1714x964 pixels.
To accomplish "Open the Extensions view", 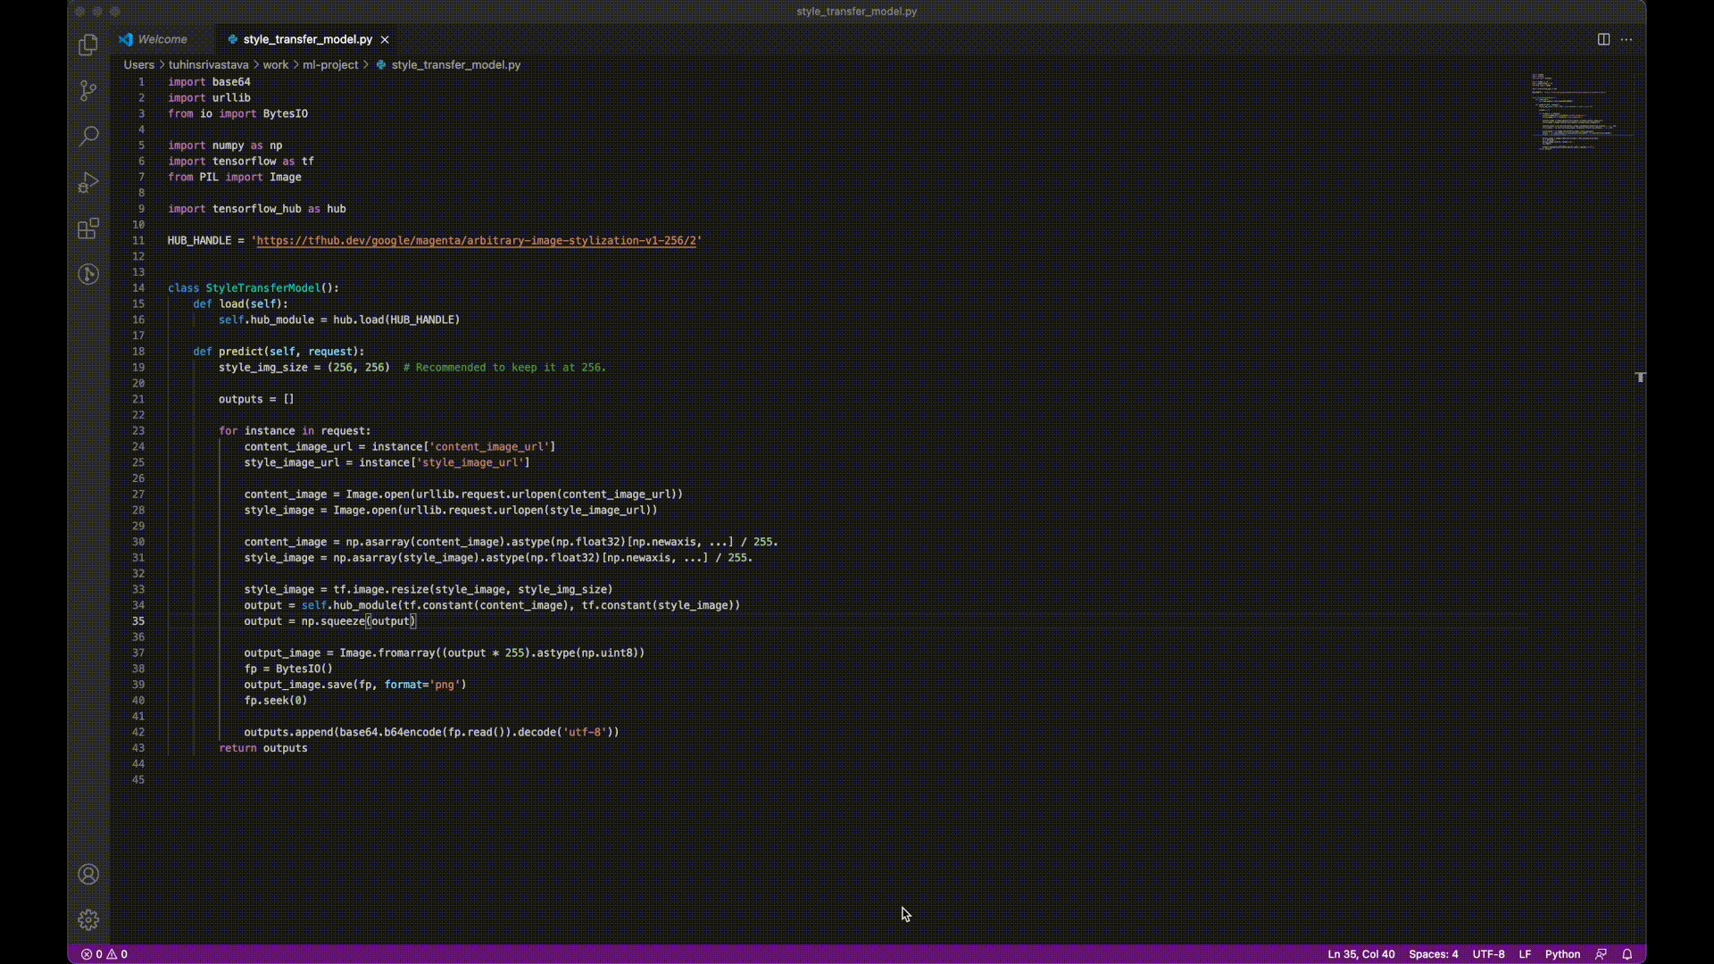I will (x=87, y=229).
